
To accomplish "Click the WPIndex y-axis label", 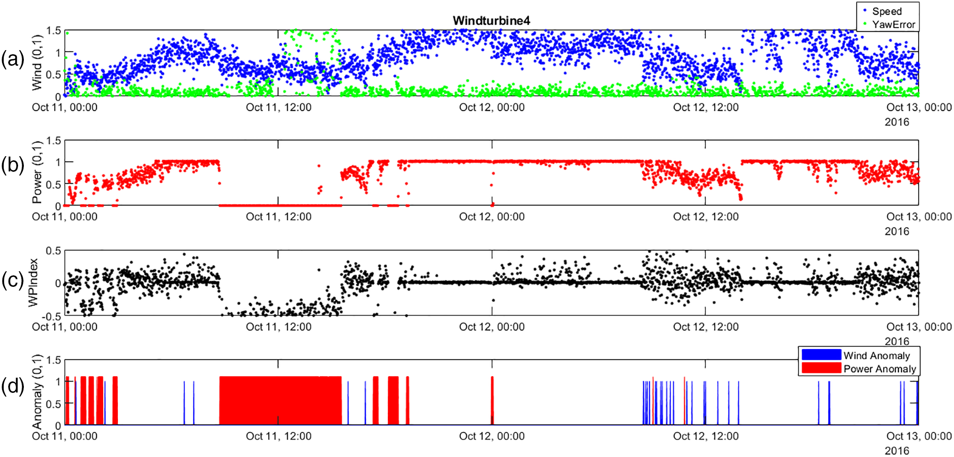I will point(33,282).
